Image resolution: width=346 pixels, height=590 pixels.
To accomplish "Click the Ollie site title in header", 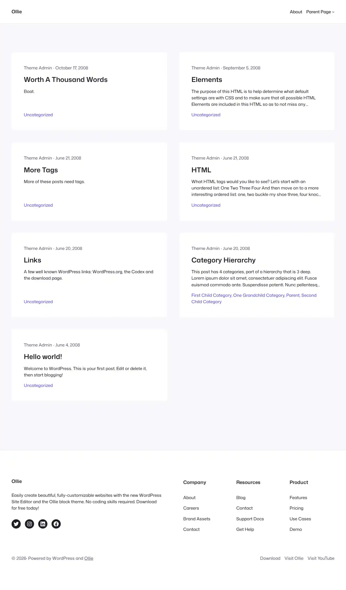I will point(17,12).
